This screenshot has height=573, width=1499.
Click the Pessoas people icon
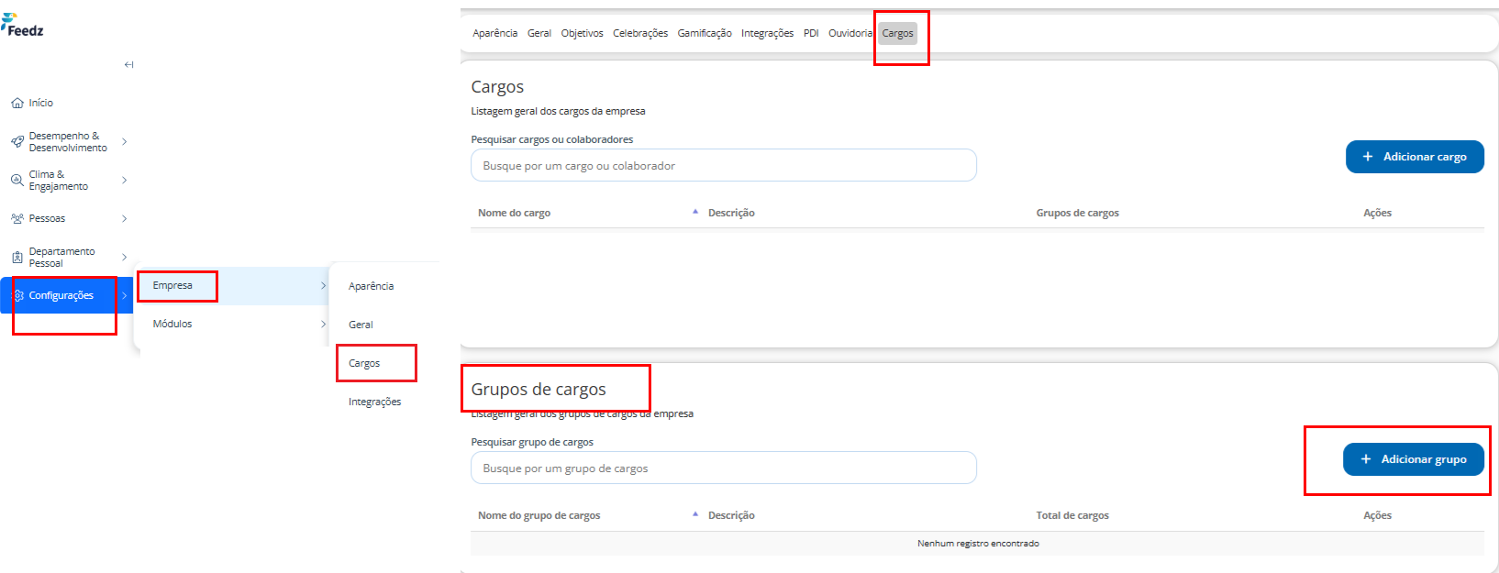click(x=17, y=218)
